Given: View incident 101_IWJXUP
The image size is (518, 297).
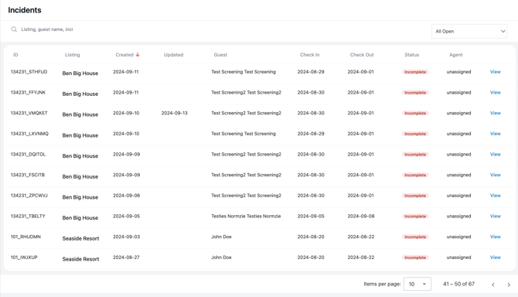Looking at the screenshot, I should pyautogui.click(x=496, y=258).
